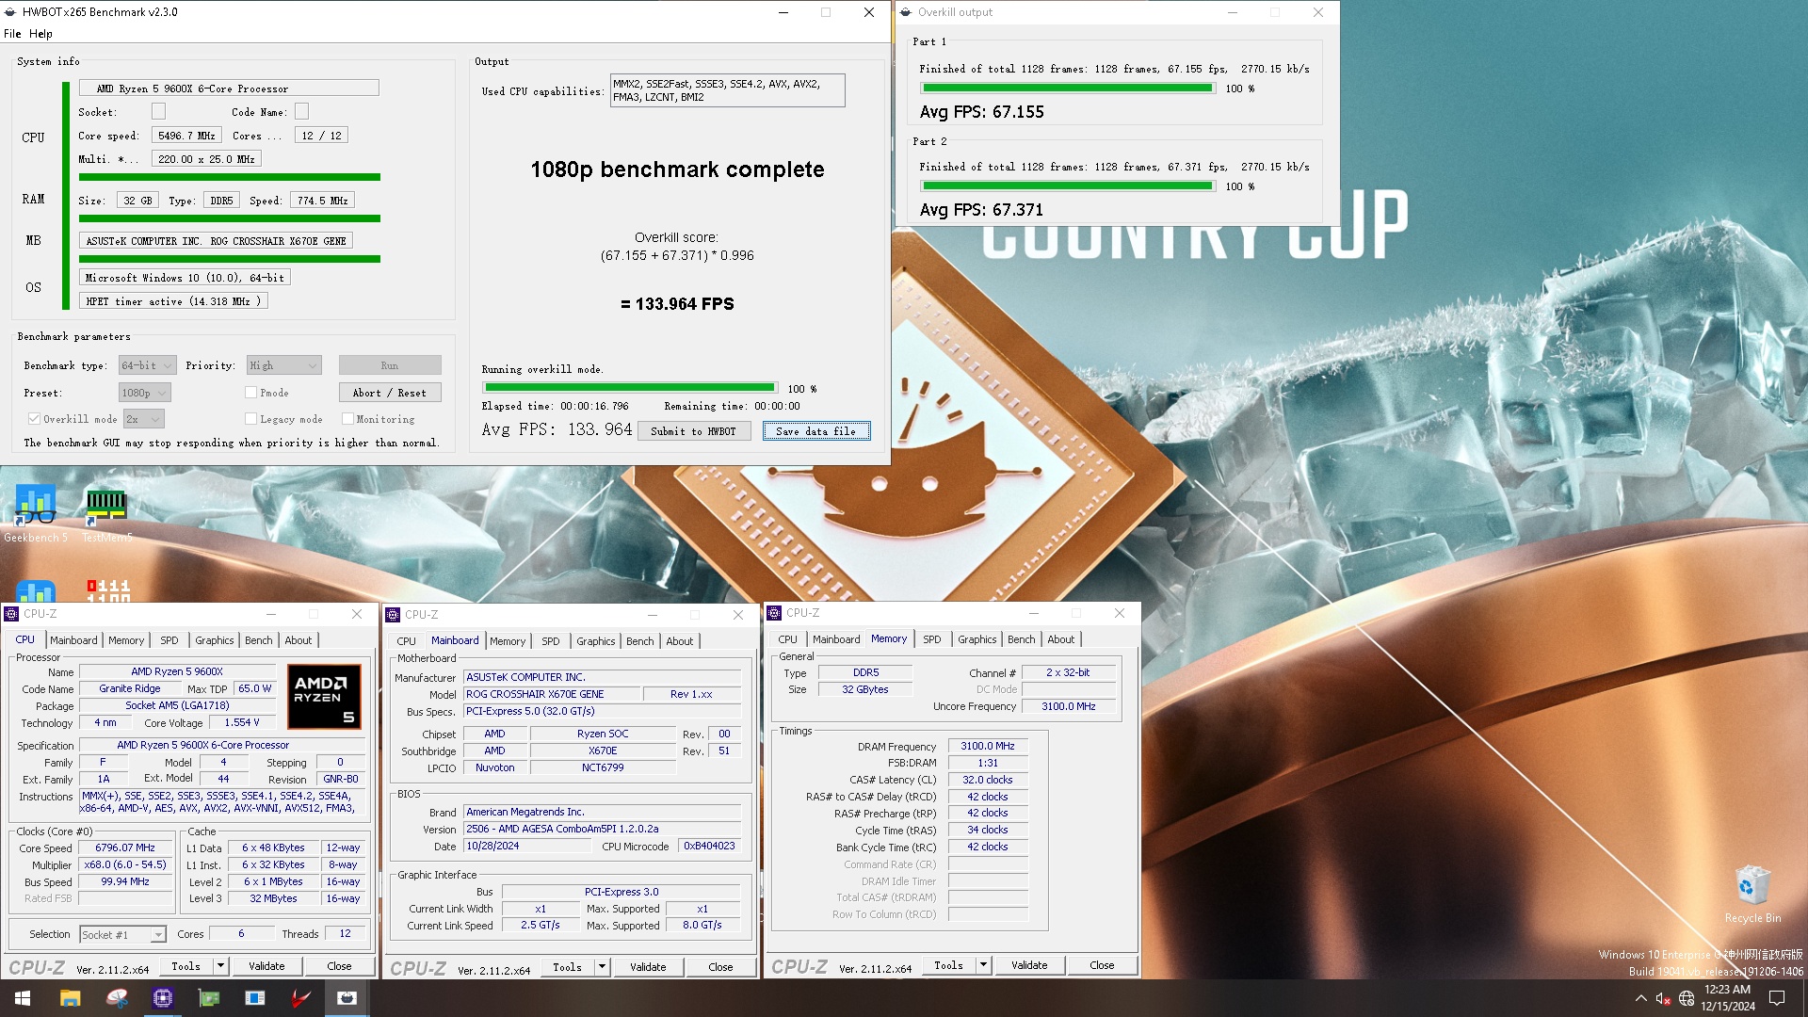Expand Tools arrow in CPU-Z CPU window
The height and width of the screenshot is (1017, 1808).
(x=220, y=966)
